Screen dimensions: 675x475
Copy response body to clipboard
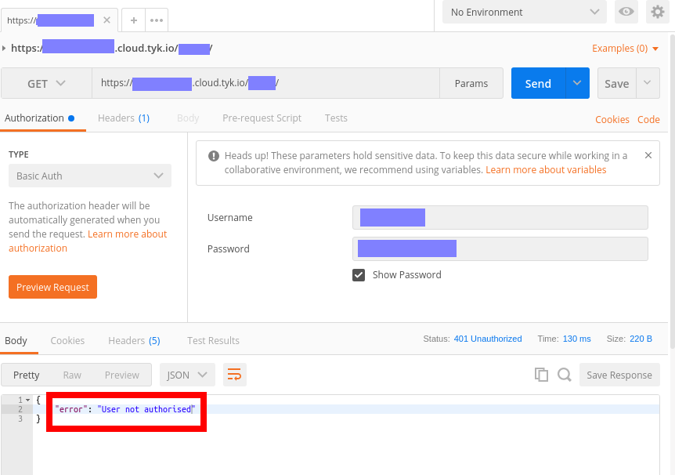541,375
